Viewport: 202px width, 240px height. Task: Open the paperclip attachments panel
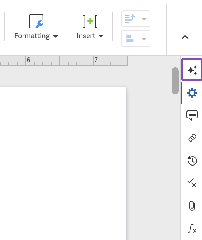[x=192, y=206]
